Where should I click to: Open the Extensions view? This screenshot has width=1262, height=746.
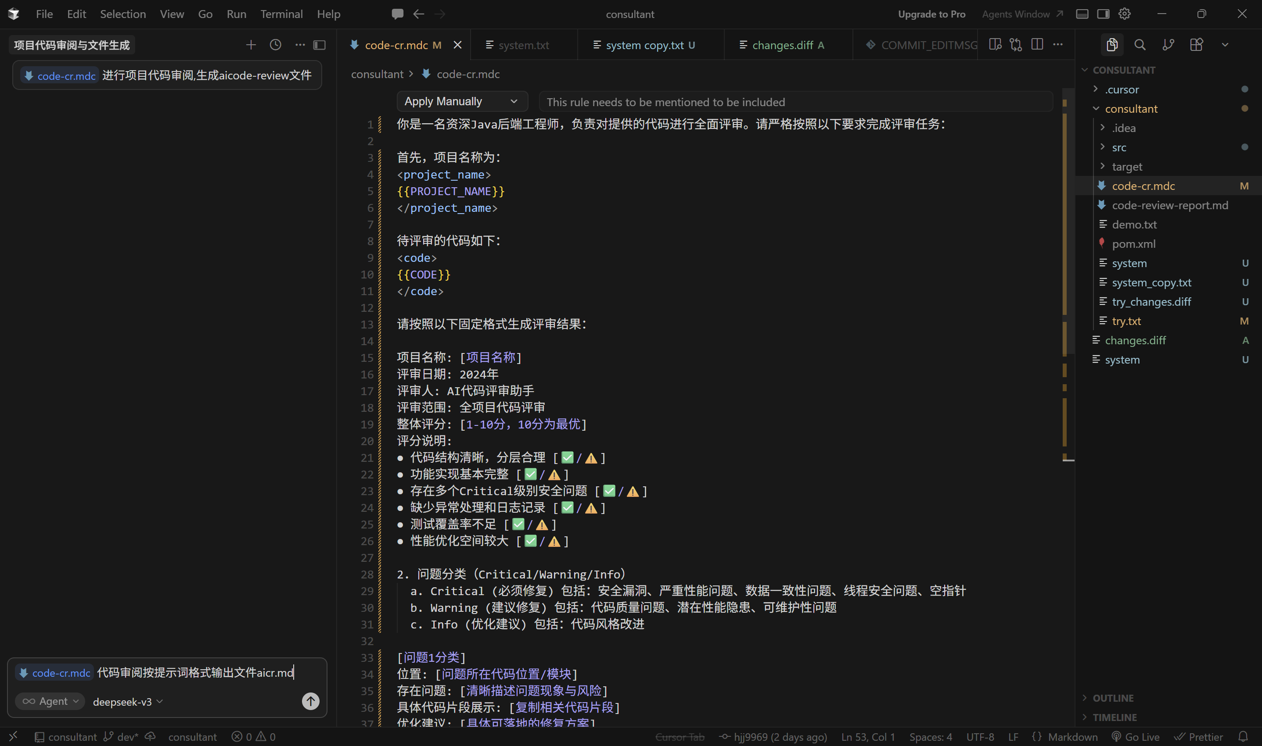click(1196, 45)
